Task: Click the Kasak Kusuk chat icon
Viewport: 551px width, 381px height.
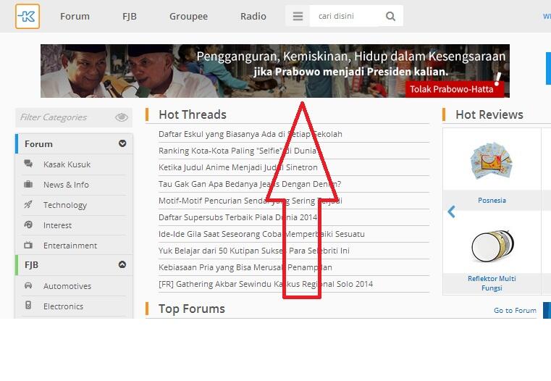Action: (x=28, y=164)
